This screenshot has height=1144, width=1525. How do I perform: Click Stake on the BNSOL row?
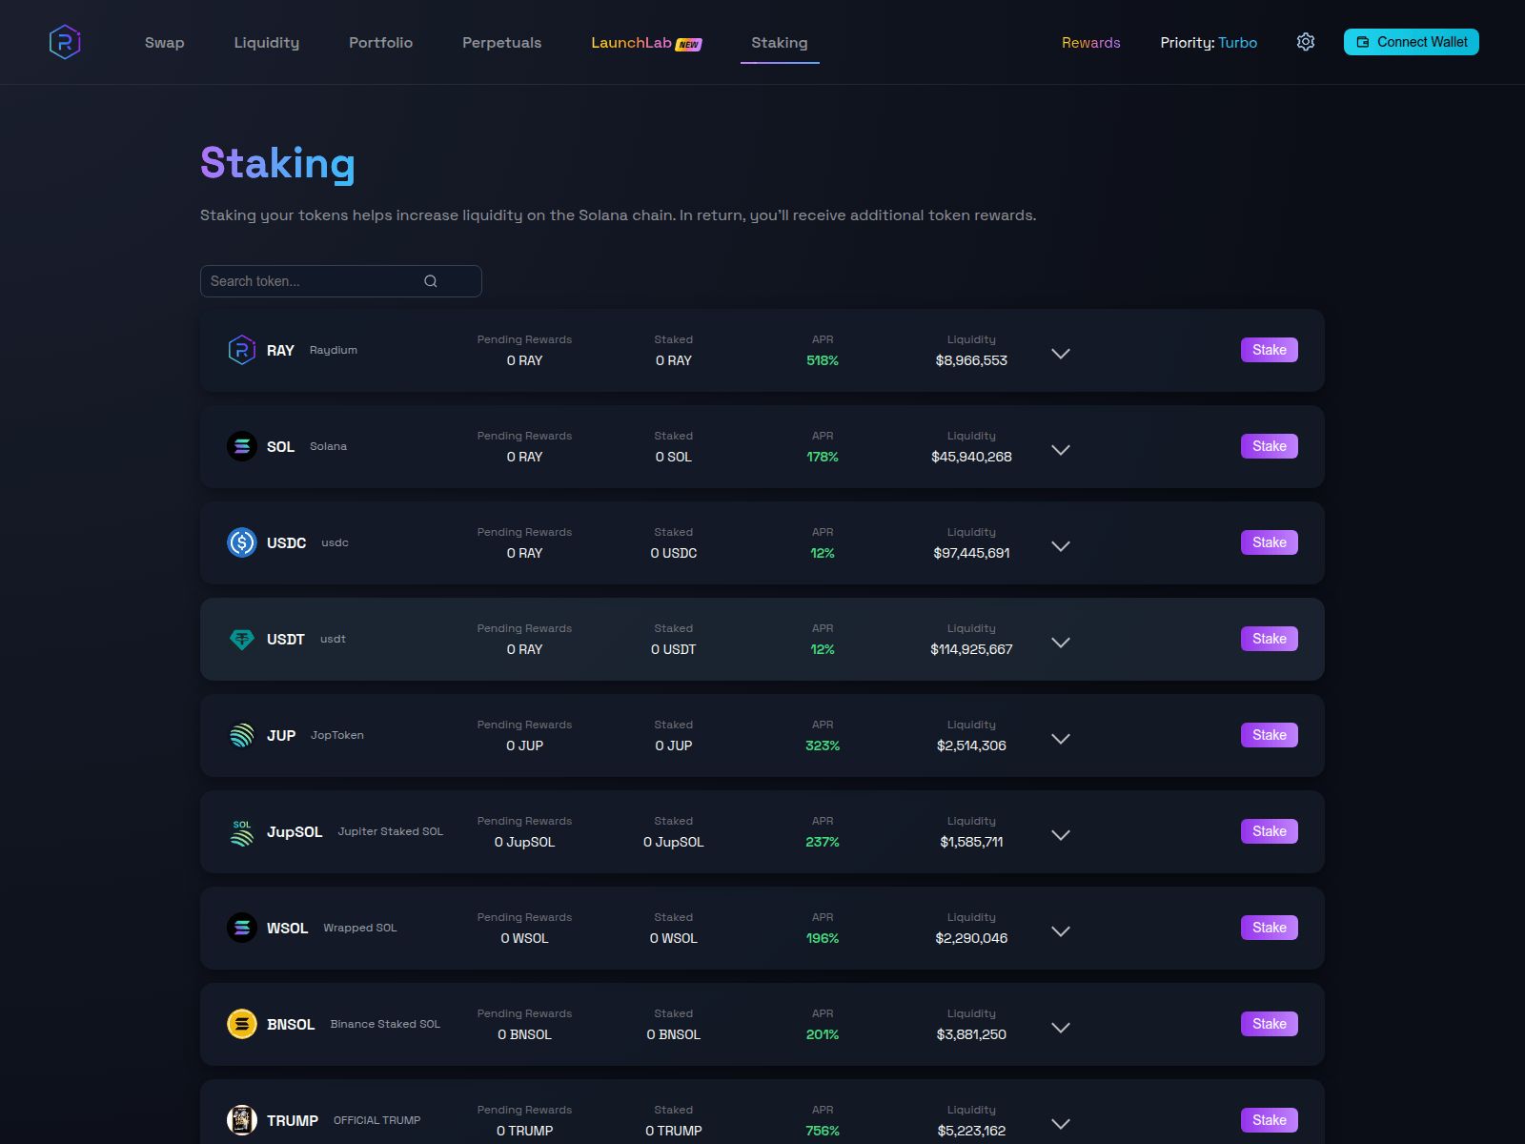coord(1270,1024)
